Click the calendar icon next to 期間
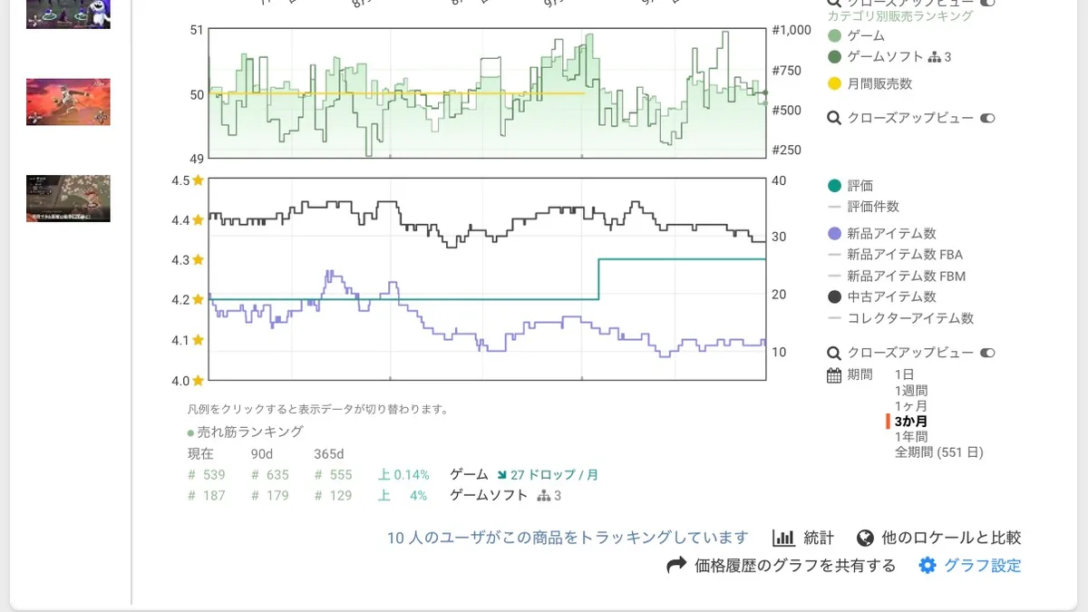The image size is (1088, 612). tap(834, 374)
